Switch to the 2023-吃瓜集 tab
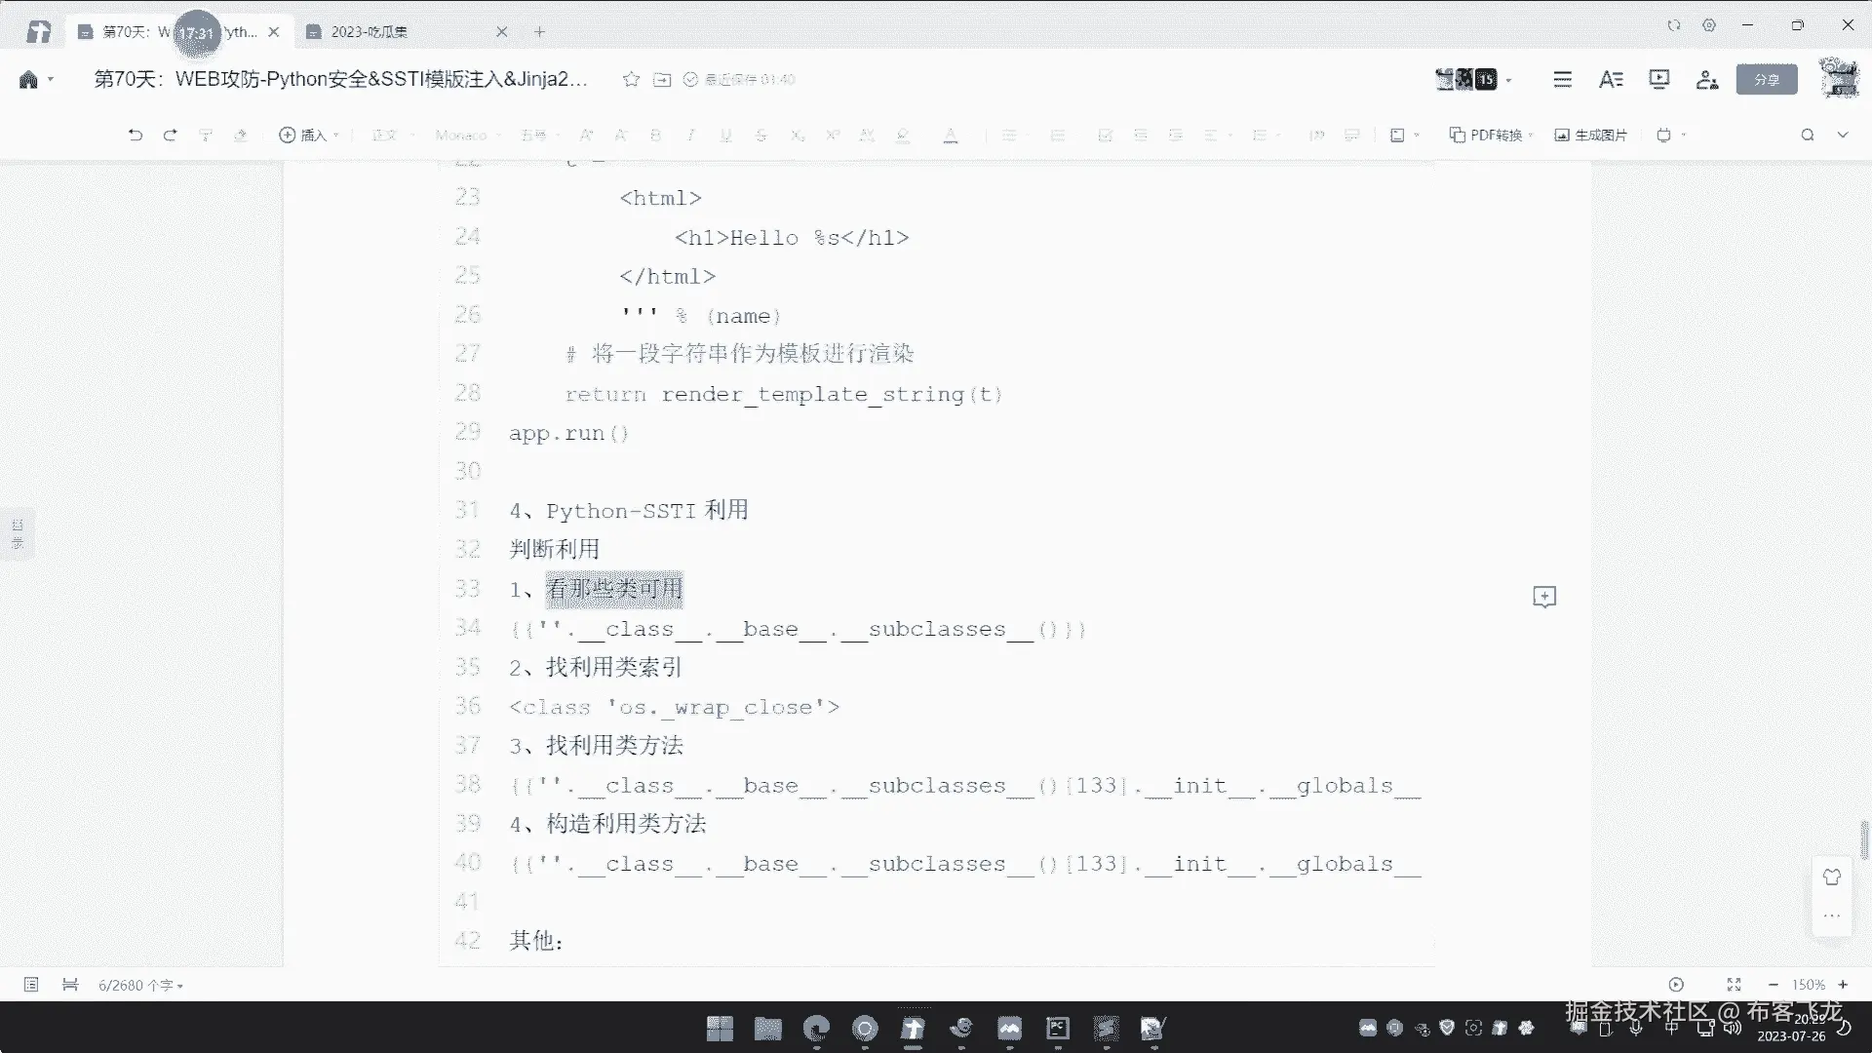1872x1053 pixels. [369, 32]
